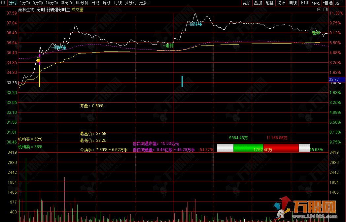Screen dimensions: 346x222
Task: Select the 分时 tab
Action: tap(13, 3)
